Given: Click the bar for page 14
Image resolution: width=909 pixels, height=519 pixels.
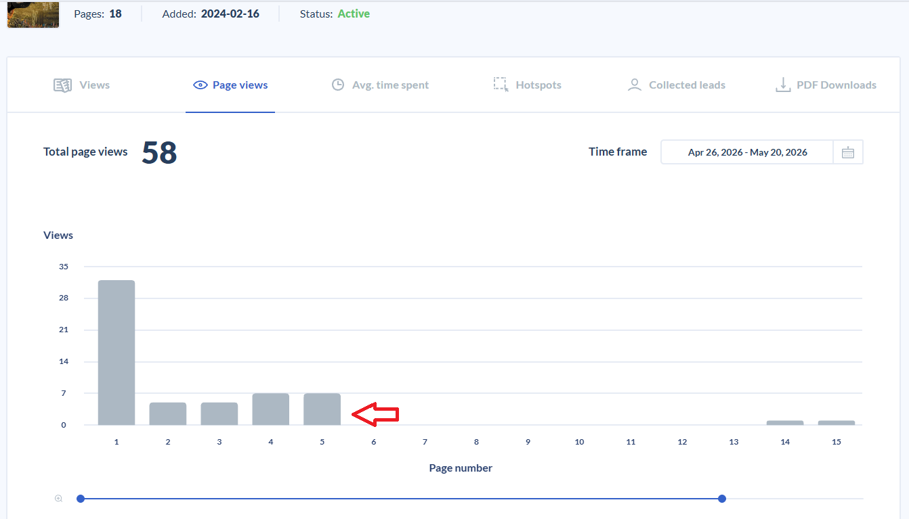Looking at the screenshot, I should [x=785, y=423].
